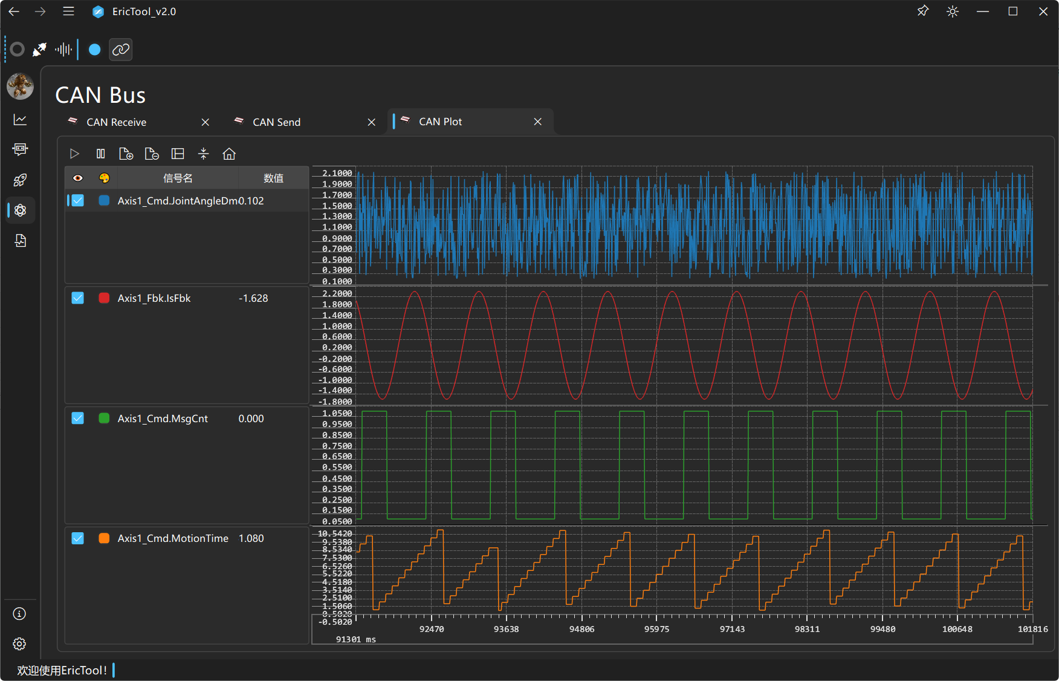
Task: Switch to the CAN Send tab
Action: [276, 122]
